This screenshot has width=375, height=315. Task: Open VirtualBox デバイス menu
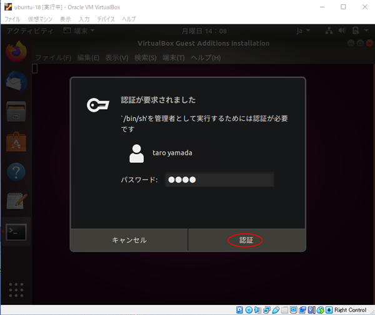(106, 19)
